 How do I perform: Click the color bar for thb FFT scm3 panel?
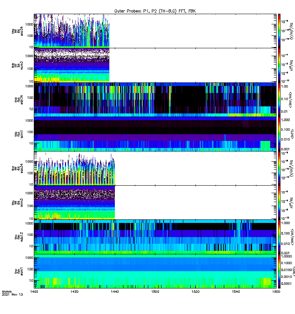click(x=279, y=65)
